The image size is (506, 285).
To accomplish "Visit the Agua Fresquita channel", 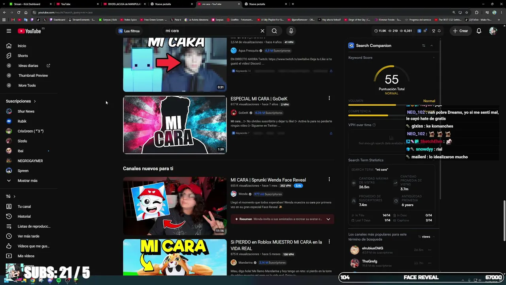I will [248, 51].
